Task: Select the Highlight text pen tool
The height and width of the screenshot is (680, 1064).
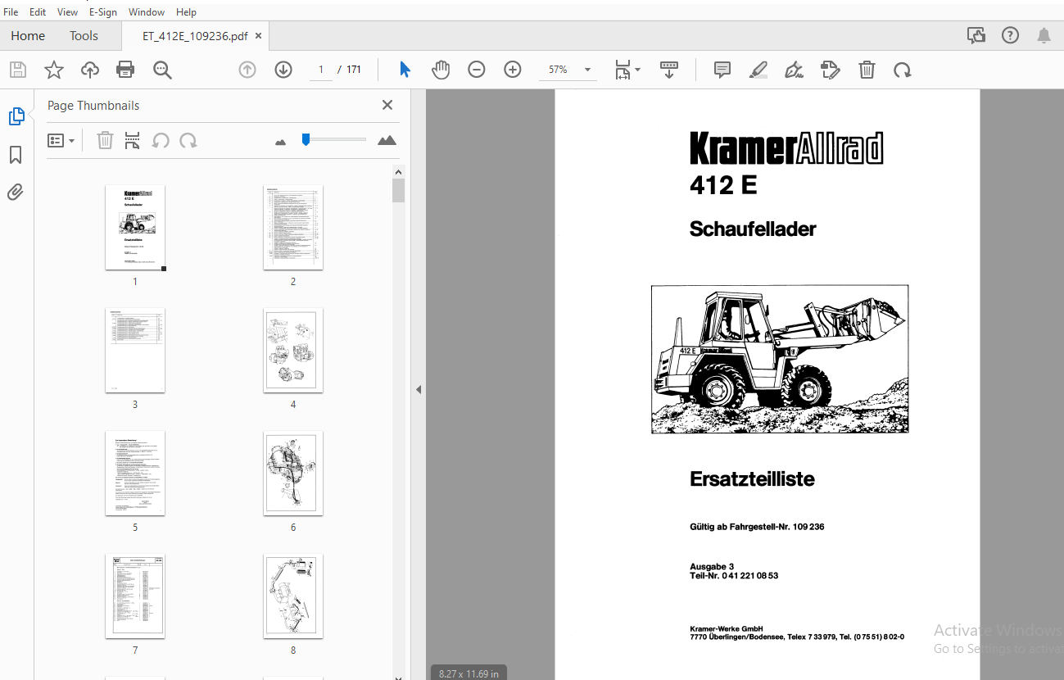Action: [758, 70]
